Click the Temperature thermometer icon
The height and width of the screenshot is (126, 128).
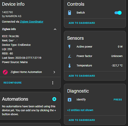tap(70, 66)
